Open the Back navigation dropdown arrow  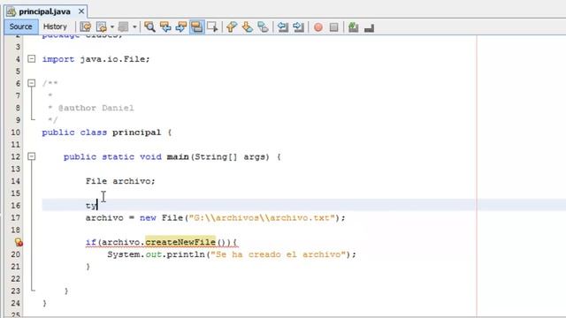tap(112, 27)
